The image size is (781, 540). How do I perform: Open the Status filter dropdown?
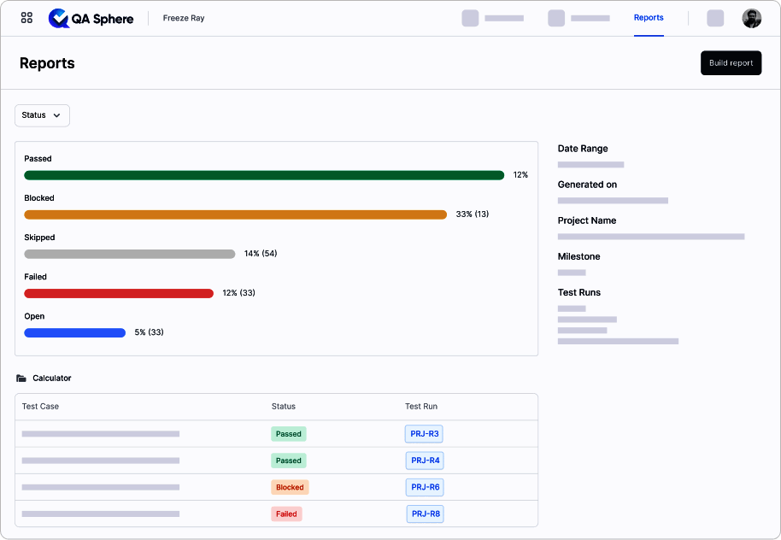(42, 115)
